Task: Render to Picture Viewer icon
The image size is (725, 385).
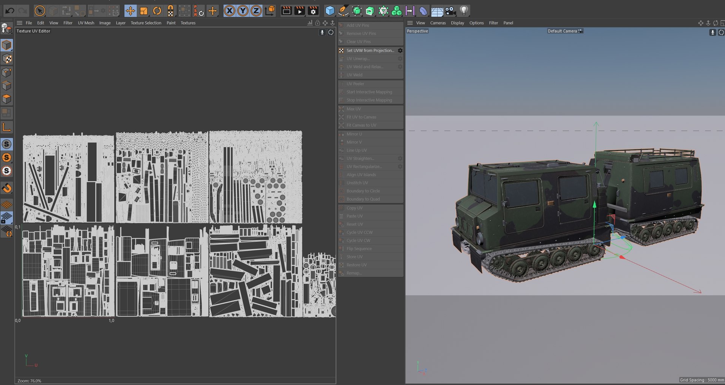Action: 300,11
